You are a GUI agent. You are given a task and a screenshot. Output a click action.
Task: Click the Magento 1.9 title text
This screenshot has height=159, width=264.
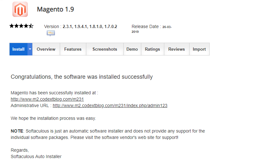click(x=55, y=9)
